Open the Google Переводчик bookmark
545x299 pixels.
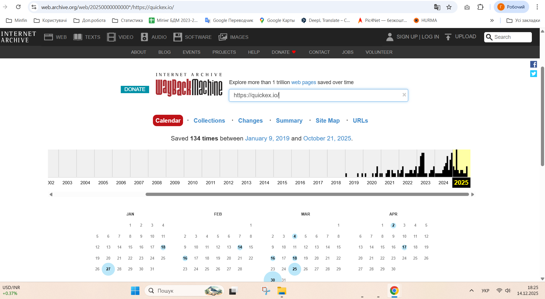point(229,20)
